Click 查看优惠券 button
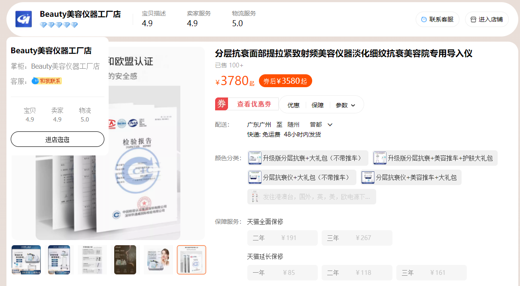This screenshot has height=286, width=520. coord(254,104)
